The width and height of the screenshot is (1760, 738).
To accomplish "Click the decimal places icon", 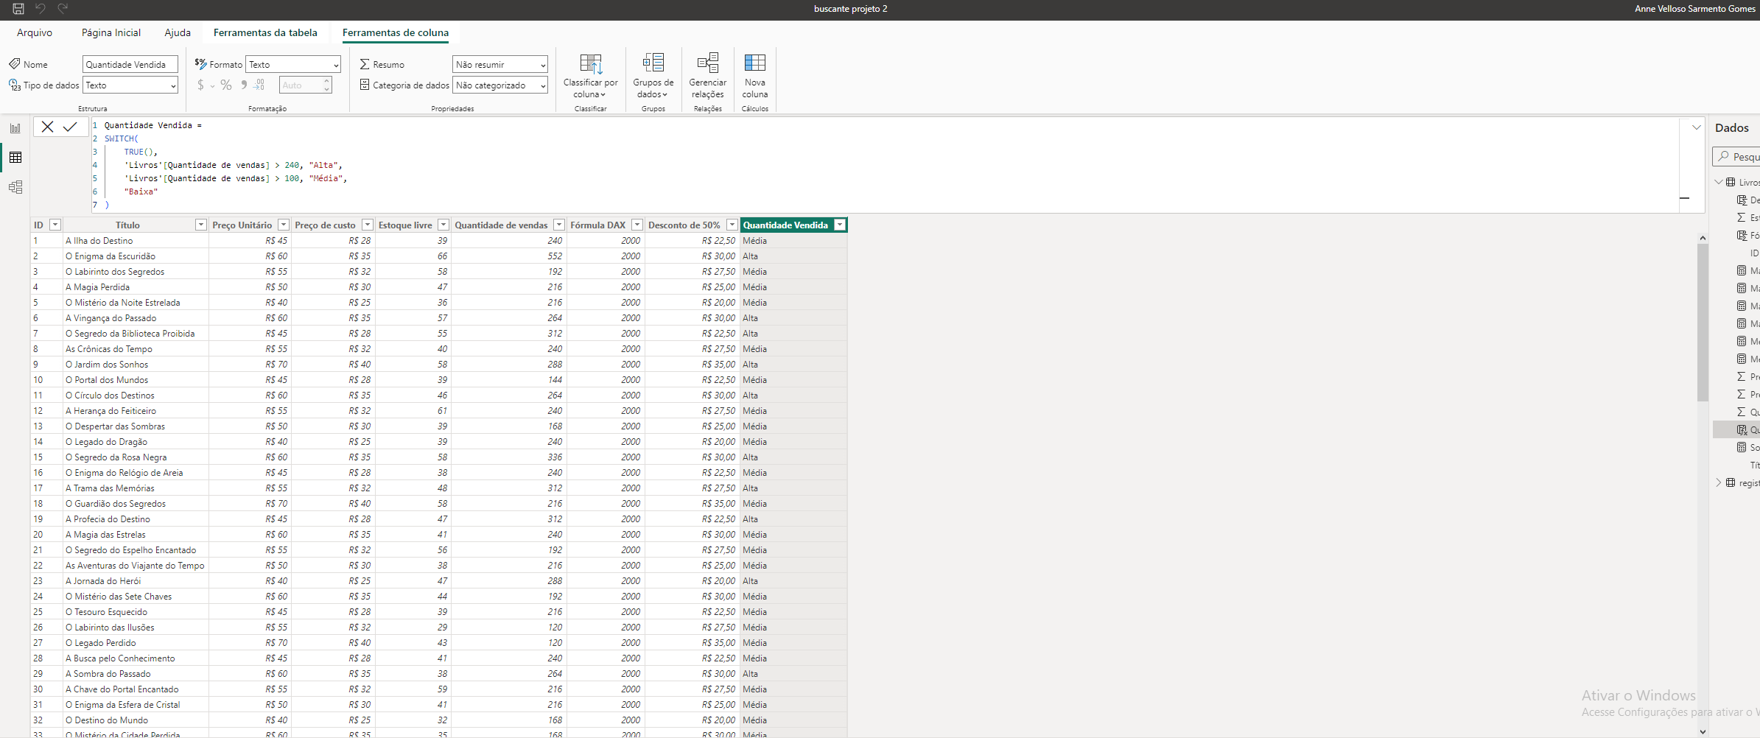I will pos(259,85).
